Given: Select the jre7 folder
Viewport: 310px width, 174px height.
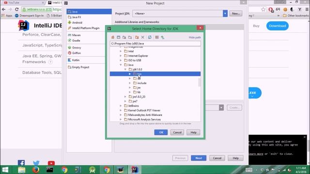Looking at the screenshot, I should pyautogui.click(x=133, y=101).
